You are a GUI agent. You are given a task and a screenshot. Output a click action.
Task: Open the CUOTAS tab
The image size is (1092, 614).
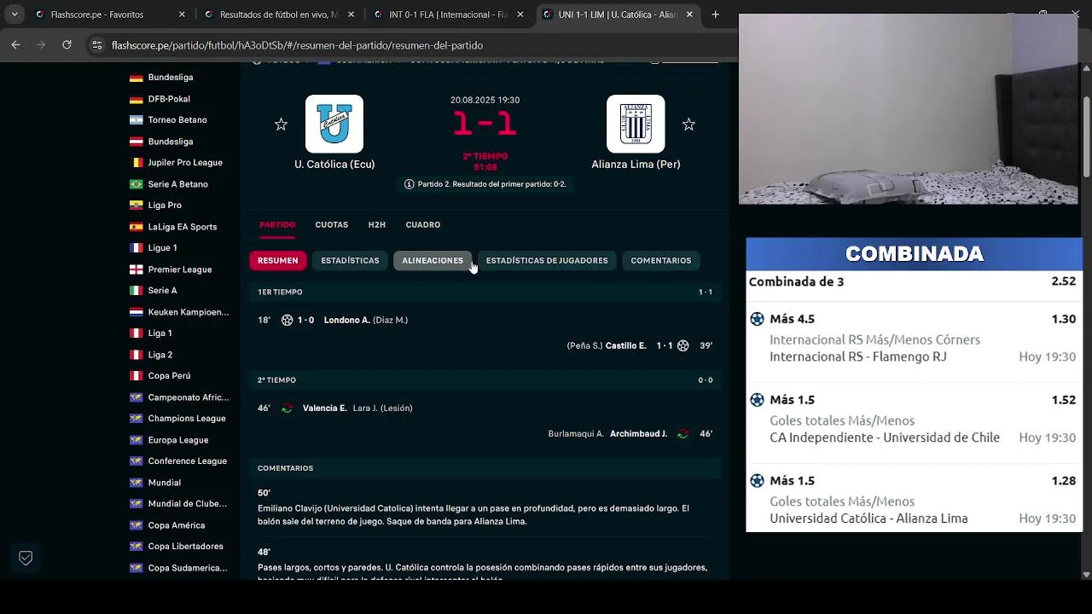(x=332, y=225)
